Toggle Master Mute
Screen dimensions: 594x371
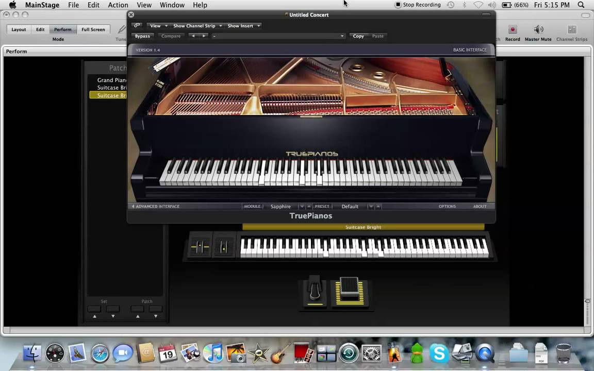[538, 29]
